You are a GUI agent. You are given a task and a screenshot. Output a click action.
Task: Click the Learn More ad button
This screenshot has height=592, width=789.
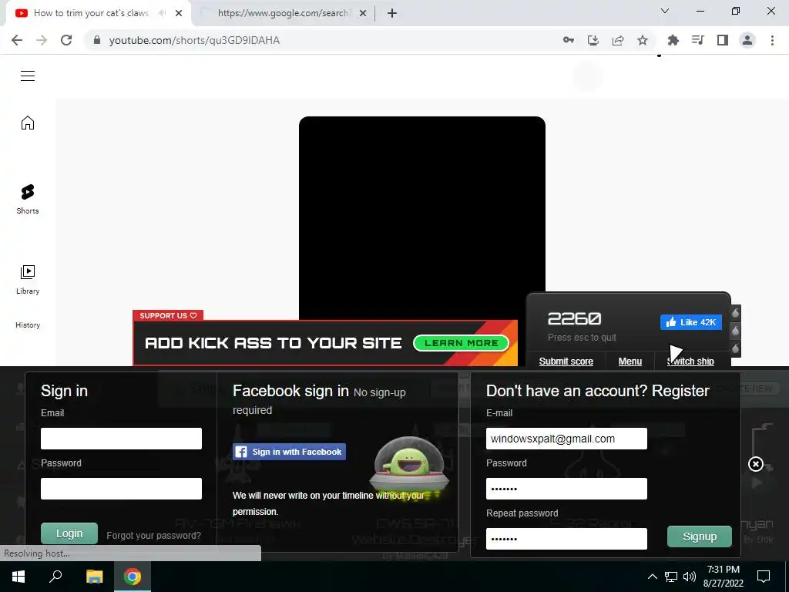462,343
